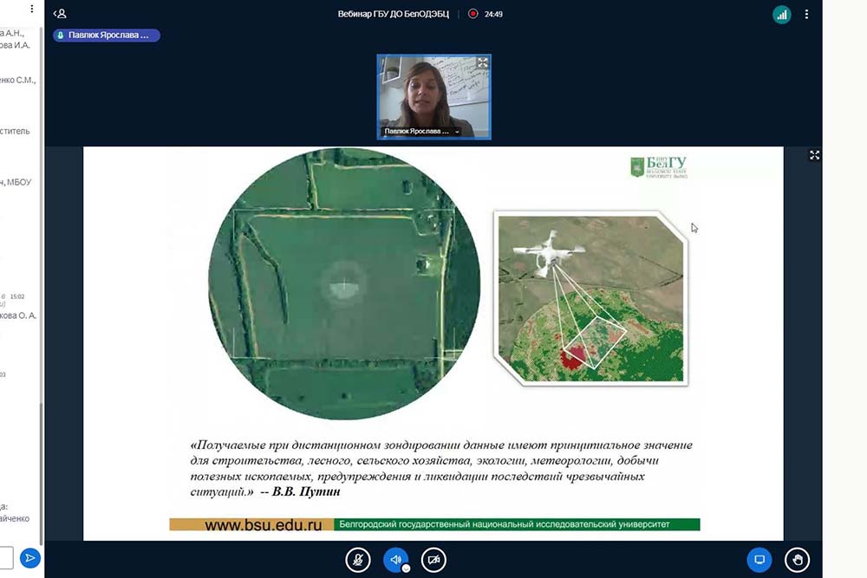This screenshot has height=578, width=867.
Task: Open the participants panel icon
Action: pos(60,13)
